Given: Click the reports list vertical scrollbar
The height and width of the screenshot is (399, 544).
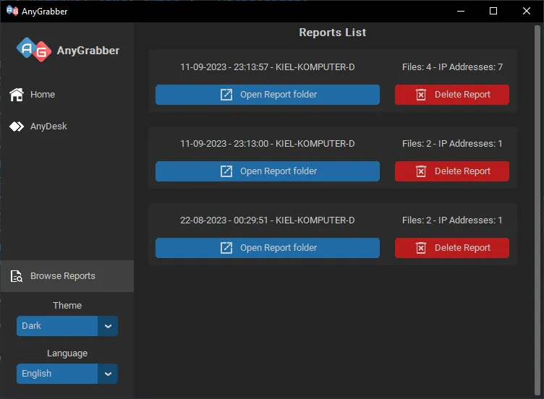Looking at the screenshot, I should (537, 210).
